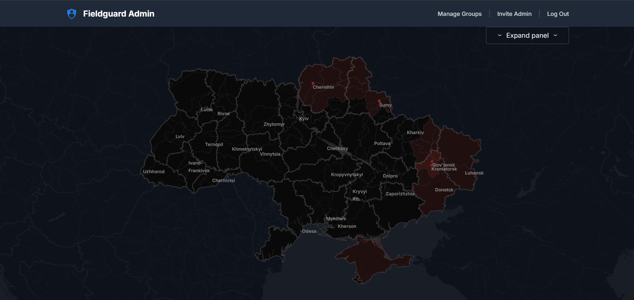Select Invite Admin from the navbar
This screenshot has height=300, width=634.
tap(514, 14)
